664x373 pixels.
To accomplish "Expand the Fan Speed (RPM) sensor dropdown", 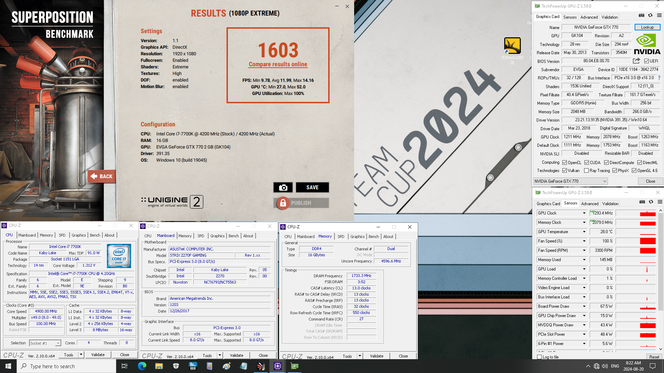I will pyautogui.click(x=584, y=250).
